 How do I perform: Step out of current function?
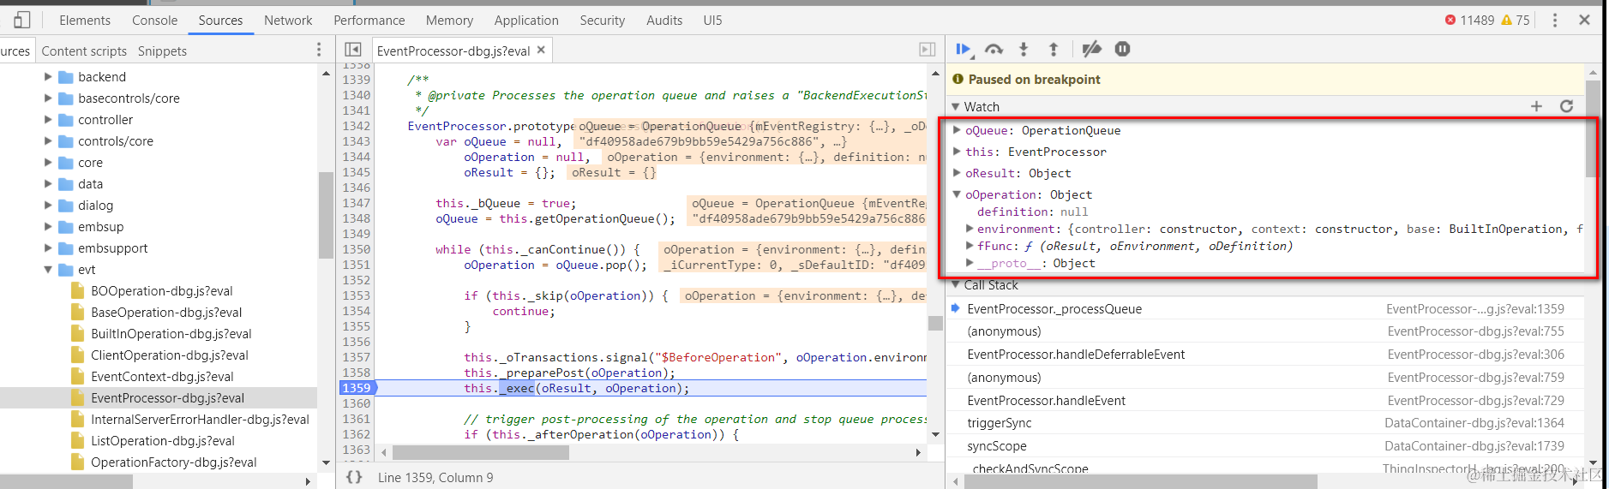[x=1054, y=50]
